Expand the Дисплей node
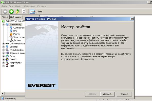This screenshot has height=101, width=152. [x=4, y=47]
